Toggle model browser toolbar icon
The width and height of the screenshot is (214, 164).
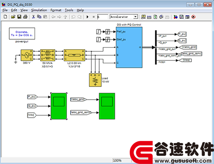187,17
